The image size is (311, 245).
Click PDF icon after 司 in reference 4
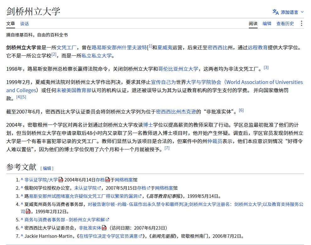(x=28, y=211)
